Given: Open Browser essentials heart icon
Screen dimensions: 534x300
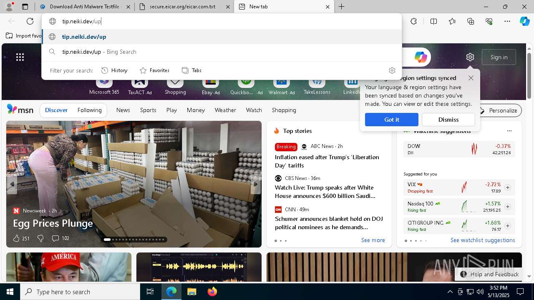Looking at the screenshot, I should (489, 21).
